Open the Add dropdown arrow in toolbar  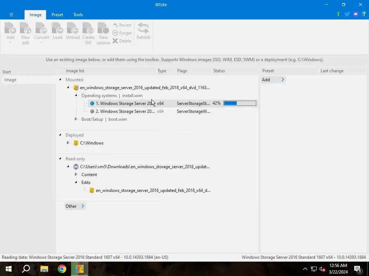(x=10, y=42)
